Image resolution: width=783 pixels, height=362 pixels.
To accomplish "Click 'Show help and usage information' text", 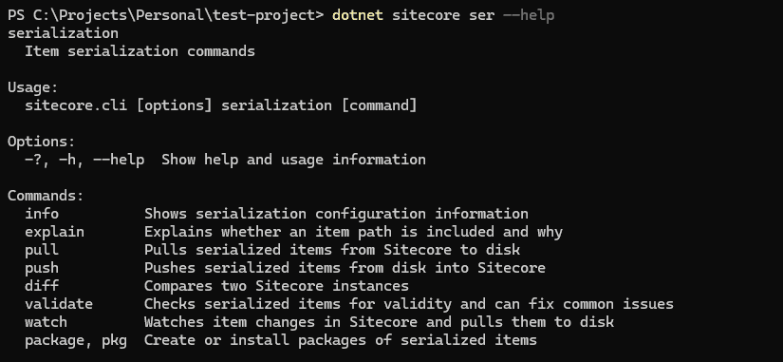I will (293, 160).
